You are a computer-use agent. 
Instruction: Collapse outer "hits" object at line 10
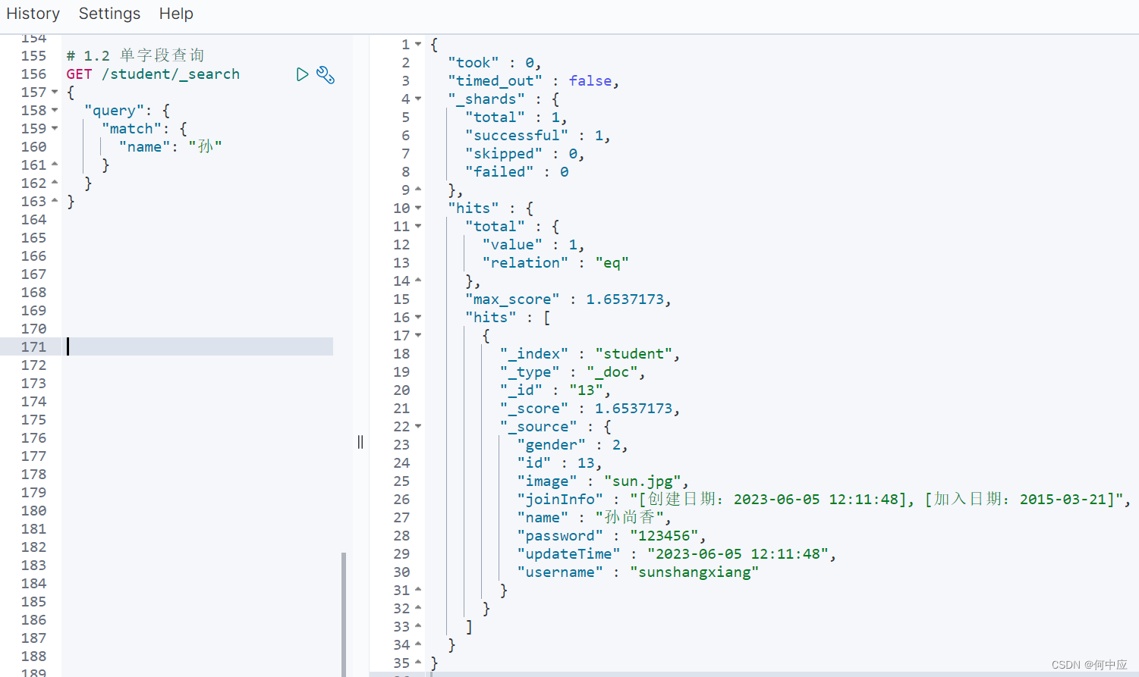(x=418, y=208)
